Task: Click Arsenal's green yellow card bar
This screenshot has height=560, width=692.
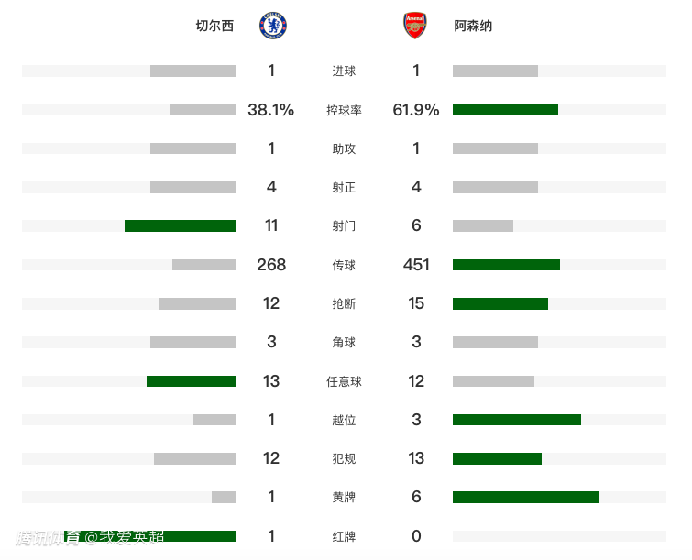Action: pos(526,497)
